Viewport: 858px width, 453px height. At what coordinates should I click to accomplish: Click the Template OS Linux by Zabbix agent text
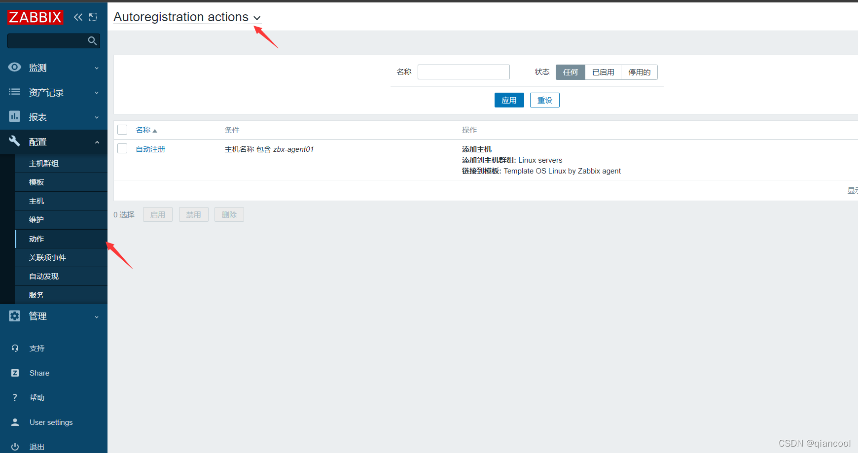coord(562,171)
